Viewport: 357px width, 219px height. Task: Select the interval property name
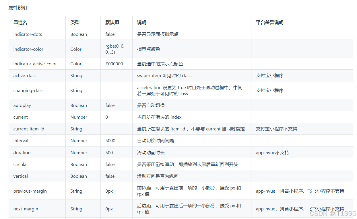(x=21, y=140)
